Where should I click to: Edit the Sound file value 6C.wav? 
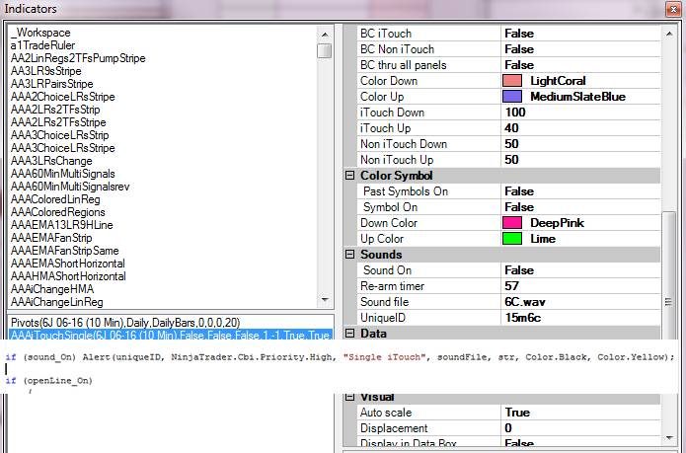pyautogui.click(x=580, y=302)
